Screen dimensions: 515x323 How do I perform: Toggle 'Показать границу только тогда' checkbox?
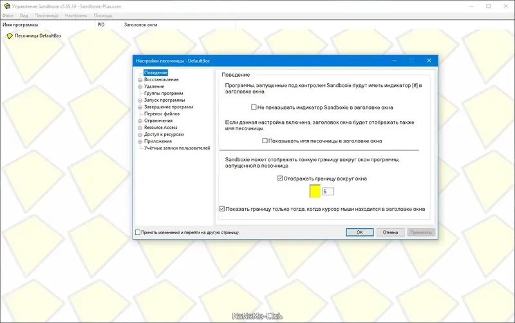[x=222, y=209]
